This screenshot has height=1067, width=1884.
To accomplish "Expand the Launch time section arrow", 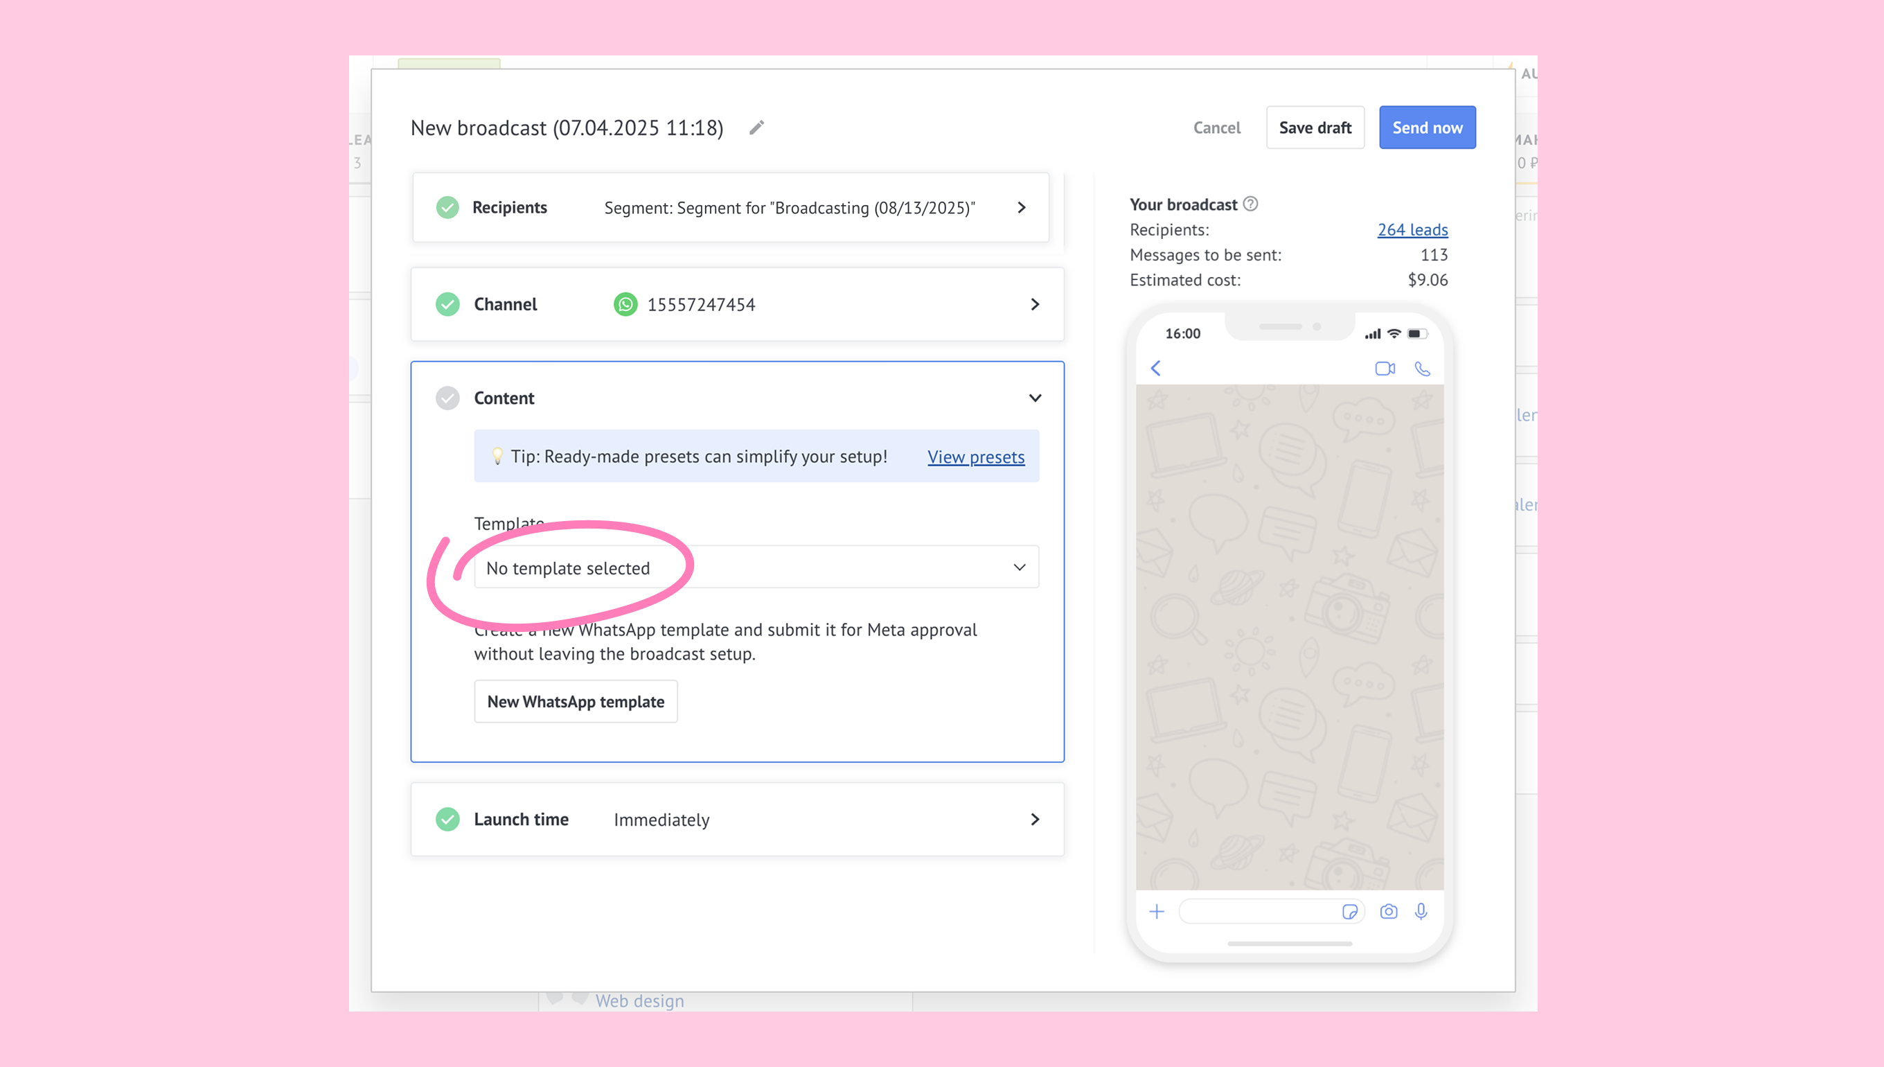I will (1034, 819).
